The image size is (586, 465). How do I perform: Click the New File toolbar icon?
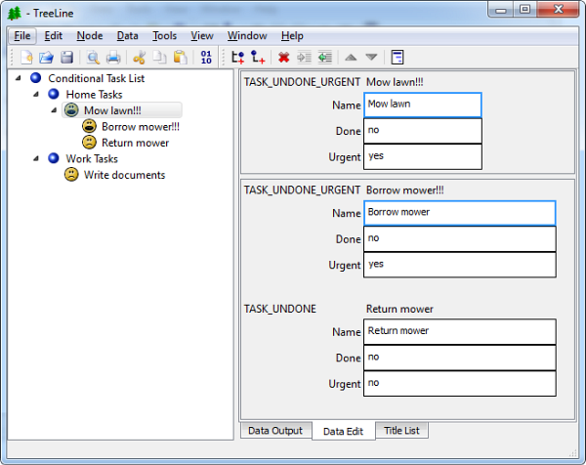point(26,58)
